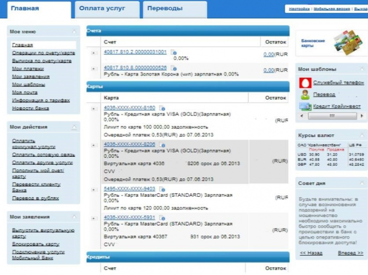368x275 pixels.
Task: Click Выпустить виртуальную карту link
Action: (43, 233)
